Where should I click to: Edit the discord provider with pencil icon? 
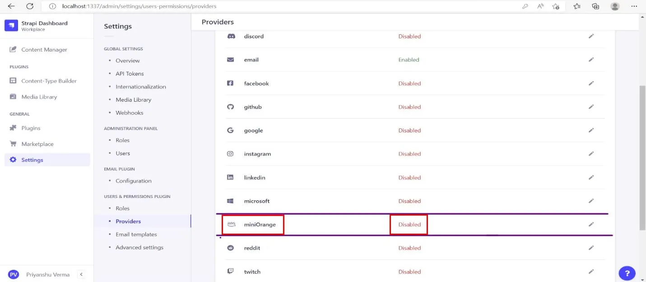click(x=591, y=36)
